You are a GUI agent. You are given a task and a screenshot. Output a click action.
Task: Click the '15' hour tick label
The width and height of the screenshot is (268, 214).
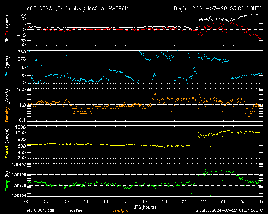pos(125,202)
